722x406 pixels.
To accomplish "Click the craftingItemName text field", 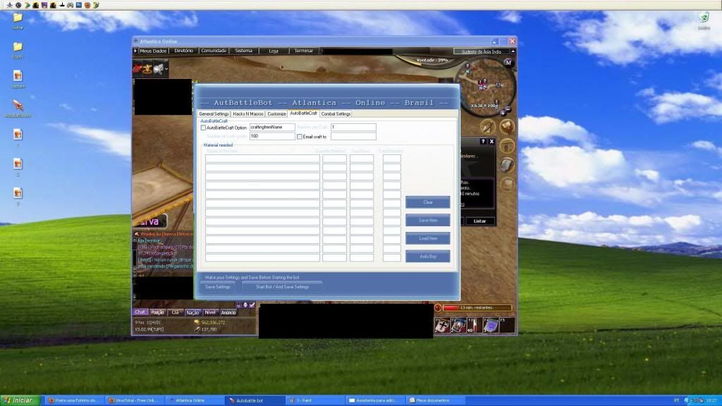I will coord(271,127).
